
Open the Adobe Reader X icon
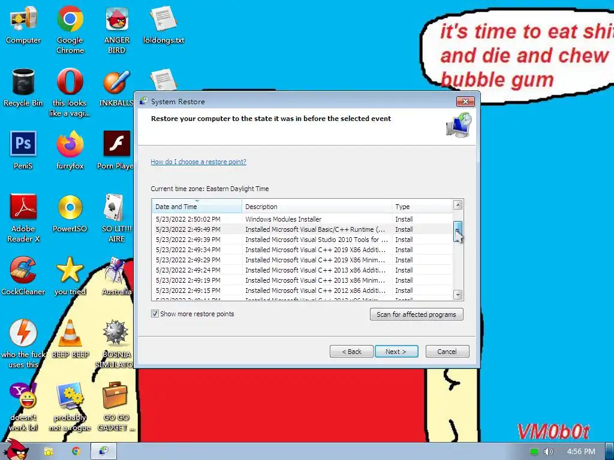23,217
